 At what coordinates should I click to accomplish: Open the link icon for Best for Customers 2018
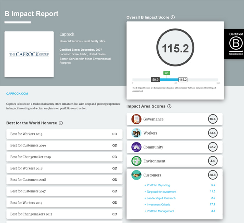pyautogui.click(x=115, y=180)
